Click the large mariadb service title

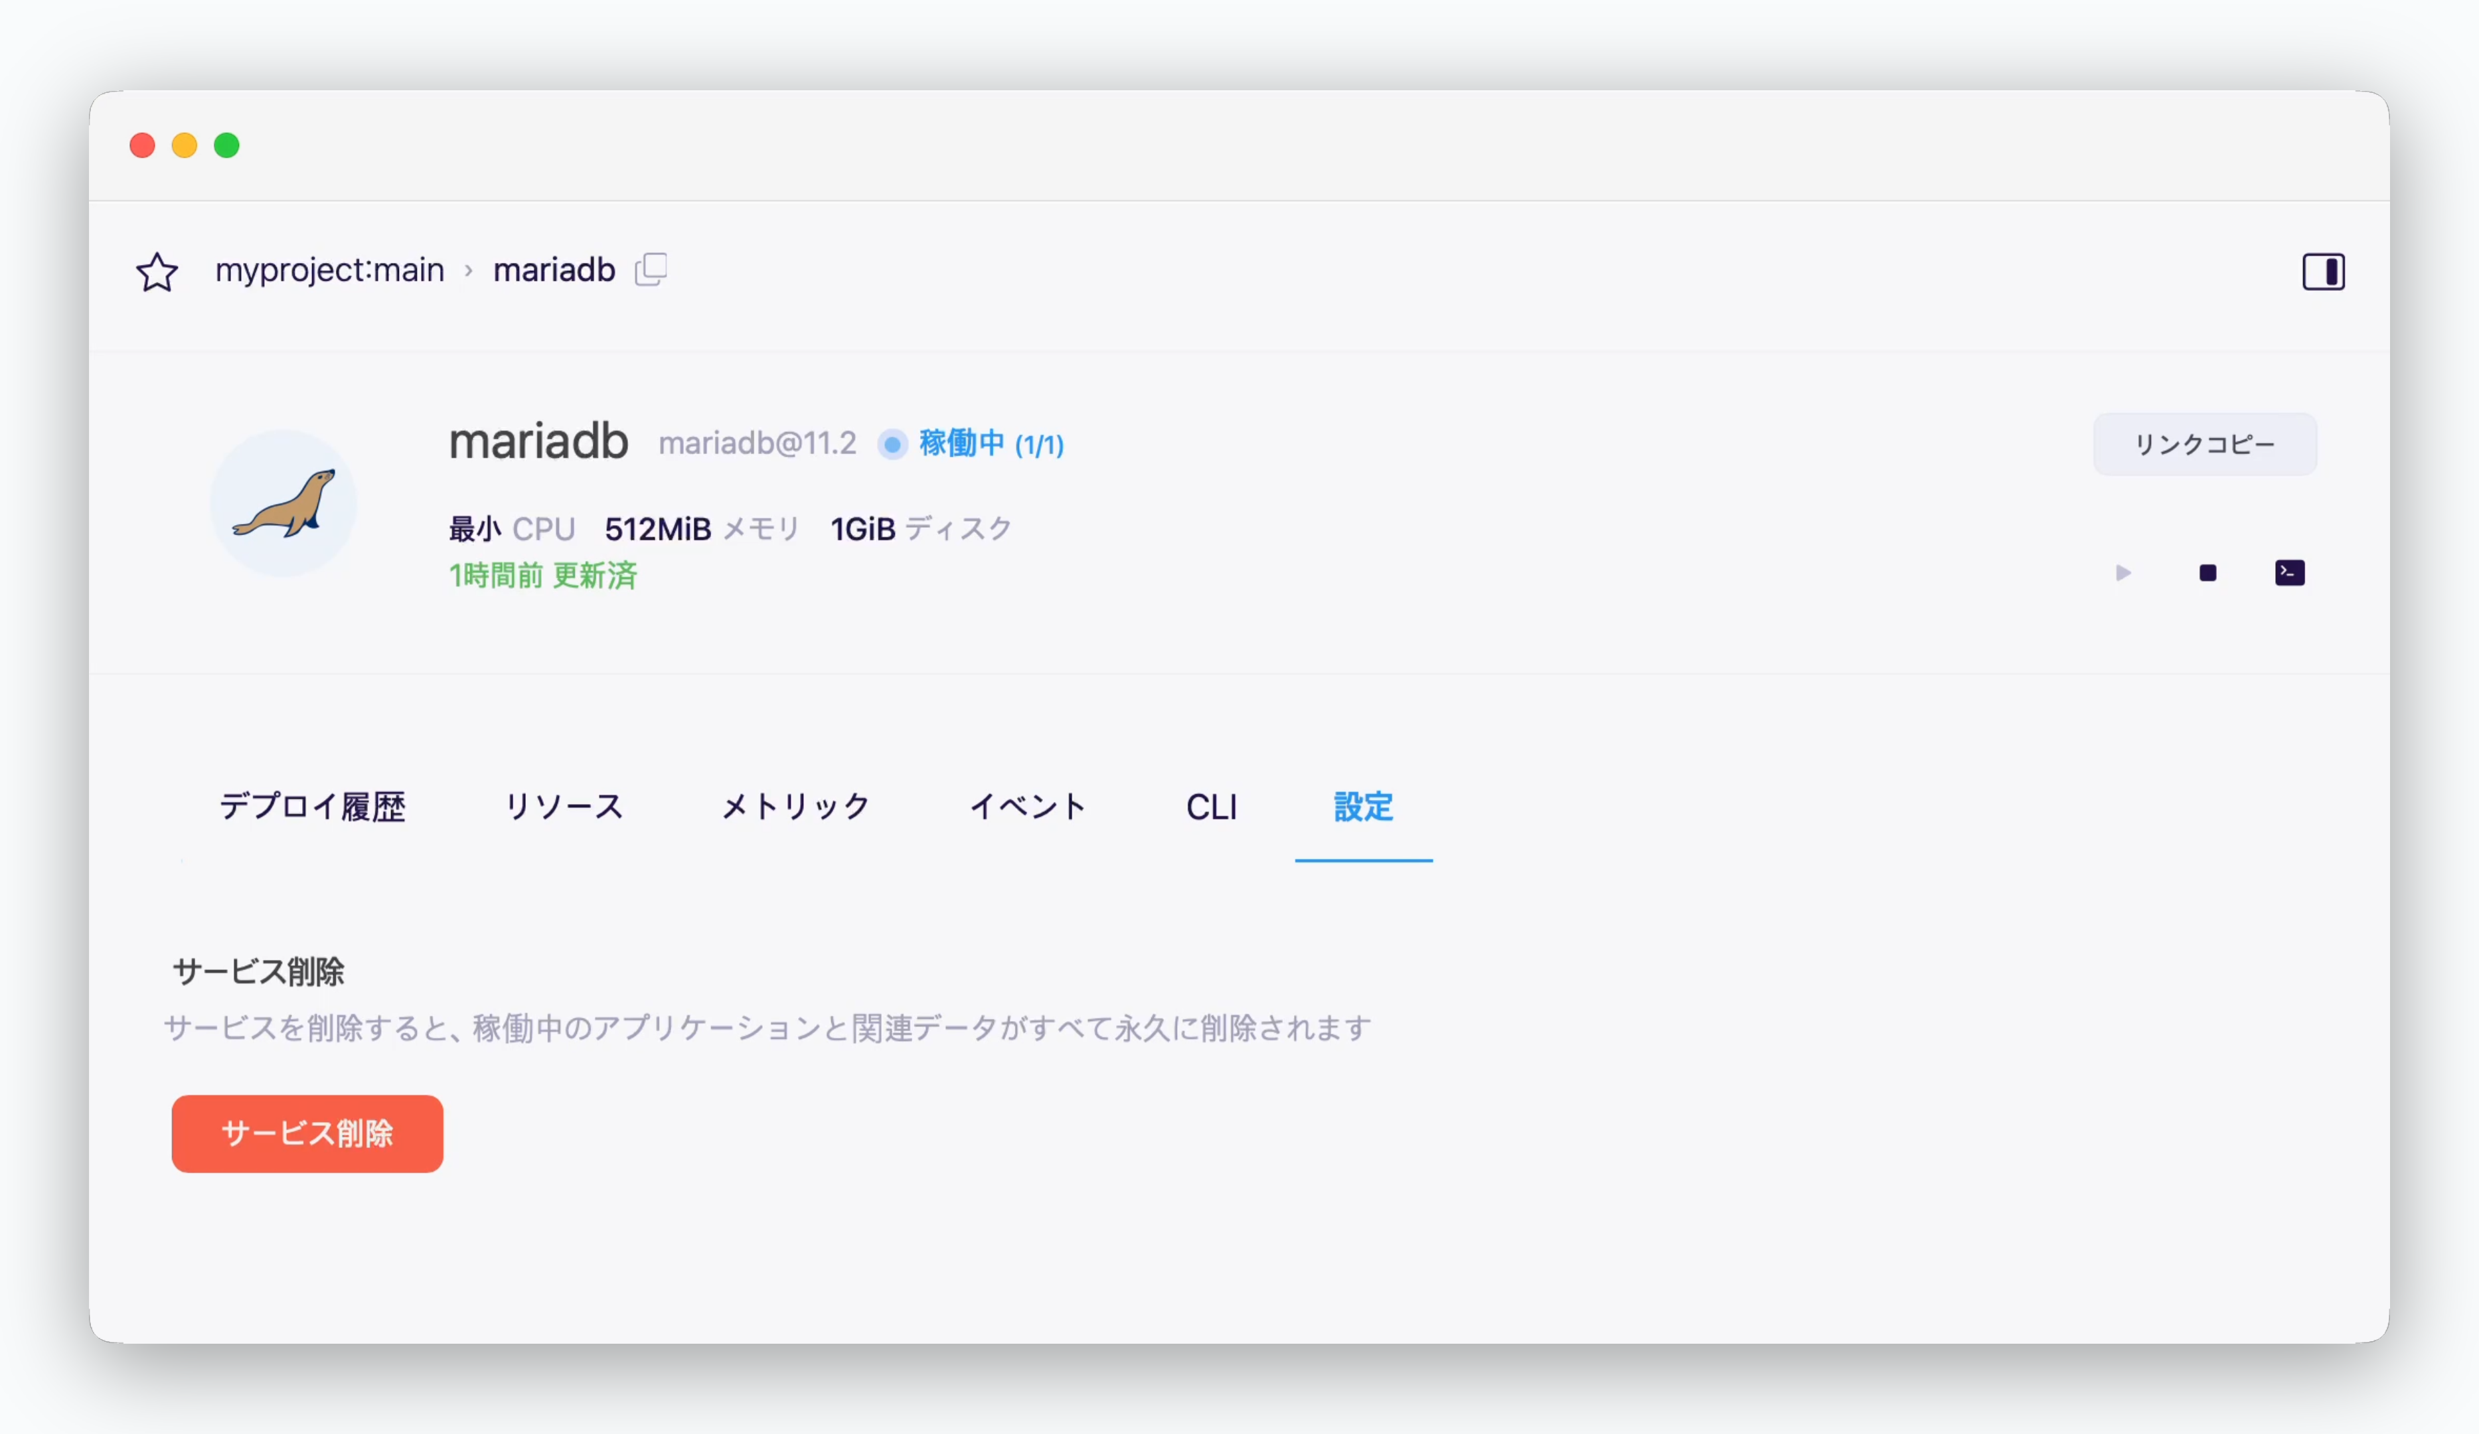click(x=538, y=441)
